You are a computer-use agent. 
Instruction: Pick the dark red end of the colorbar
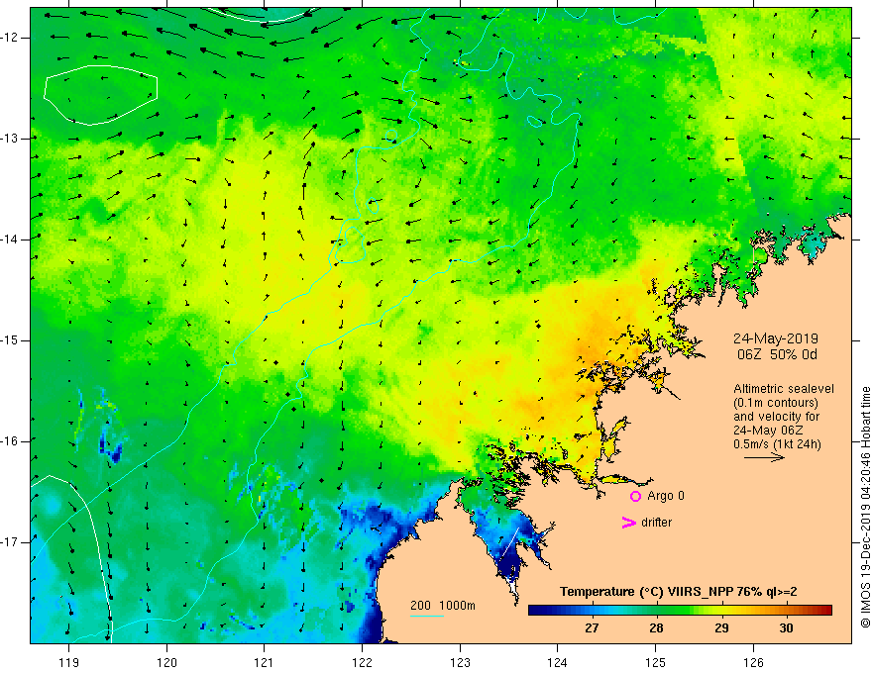pos(827,611)
